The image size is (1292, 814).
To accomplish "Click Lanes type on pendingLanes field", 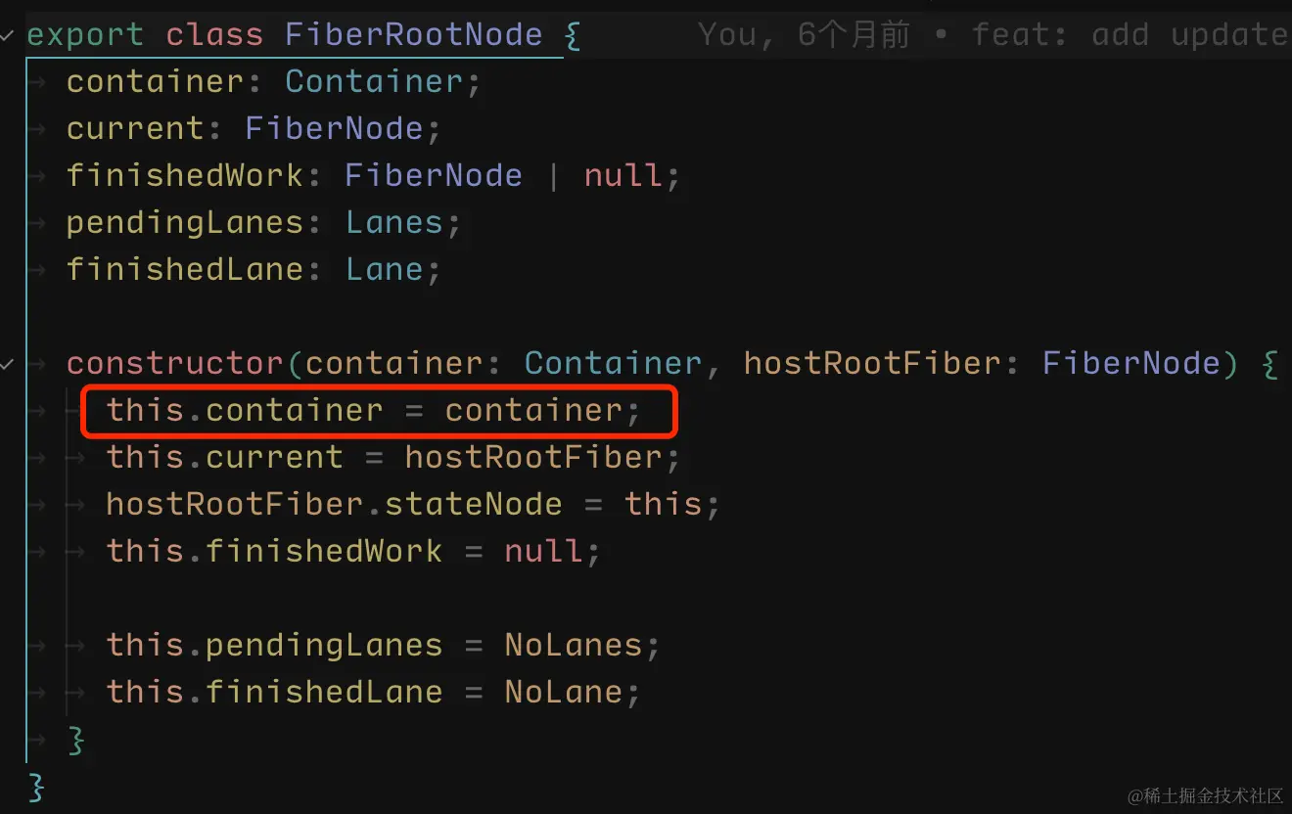I will point(393,223).
